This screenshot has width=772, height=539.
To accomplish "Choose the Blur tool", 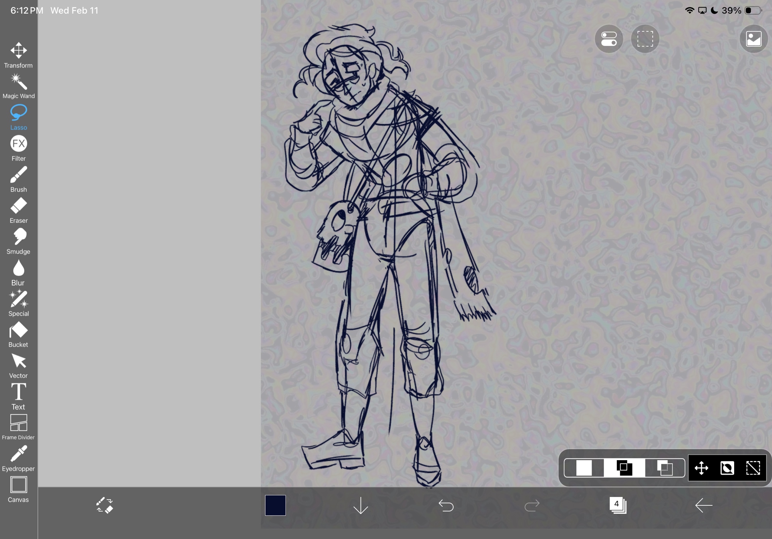I will pos(19,273).
